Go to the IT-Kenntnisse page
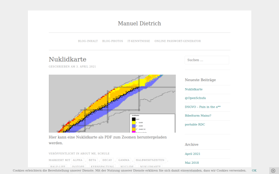The width and height of the screenshot is (279, 174). tap(139, 41)
